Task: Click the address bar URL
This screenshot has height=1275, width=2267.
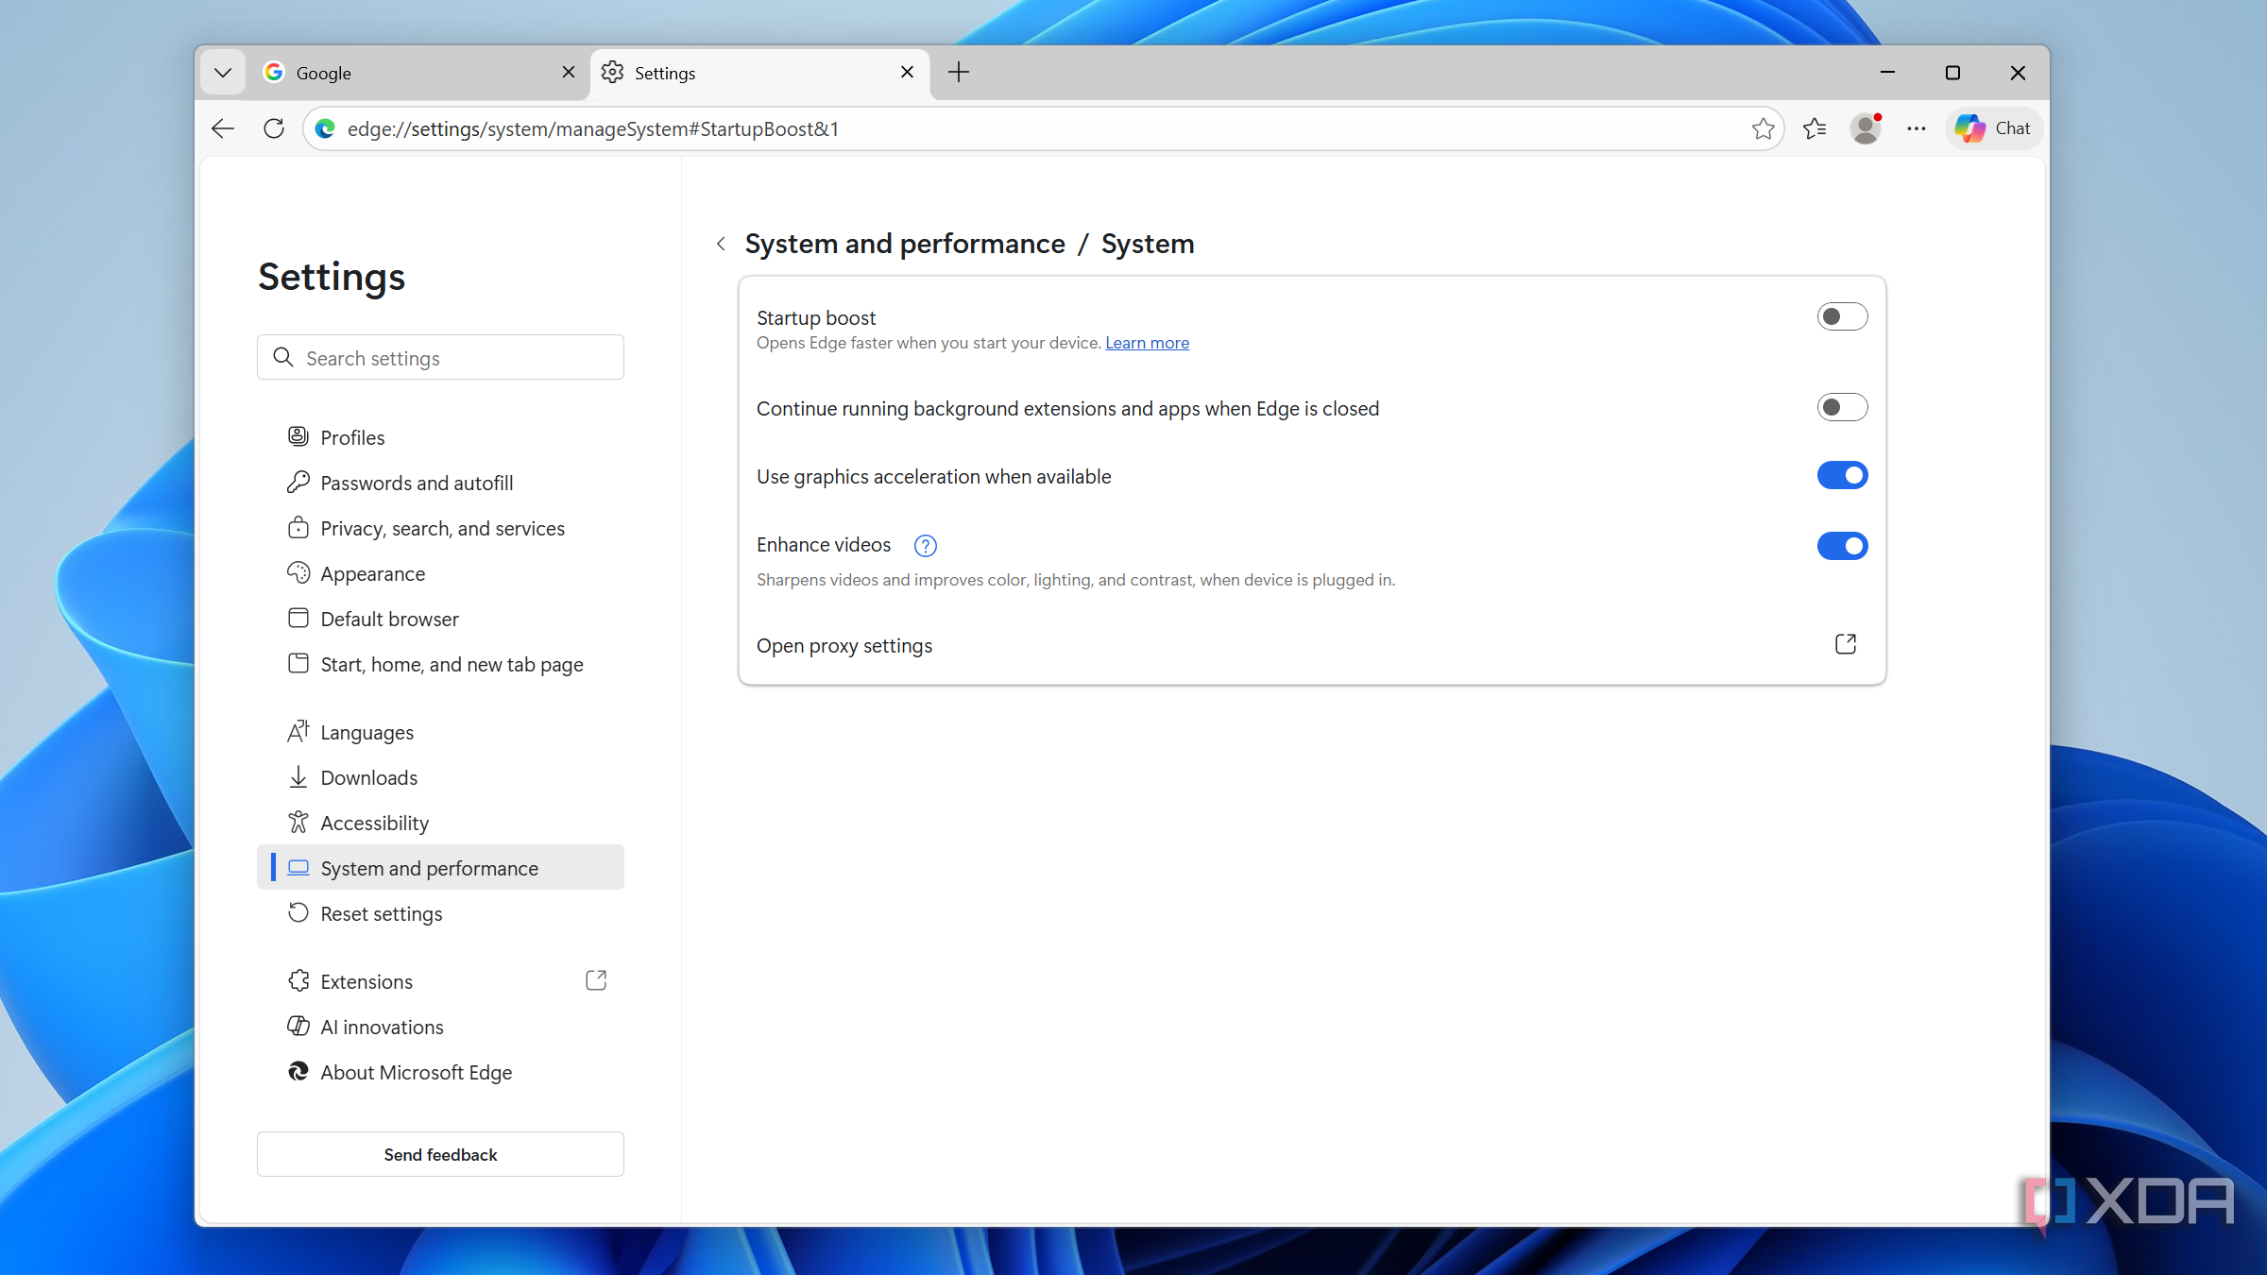Action: 593,128
